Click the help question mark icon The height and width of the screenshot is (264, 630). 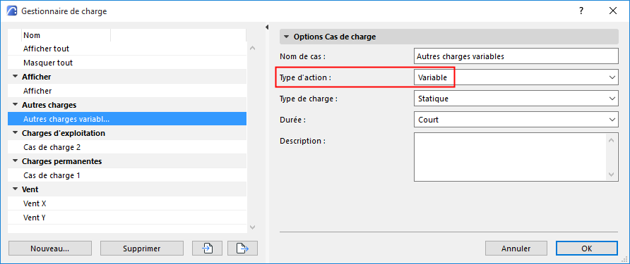[581, 11]
